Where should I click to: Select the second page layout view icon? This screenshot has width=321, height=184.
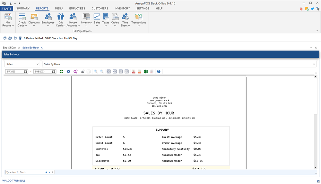pos(115,72)
